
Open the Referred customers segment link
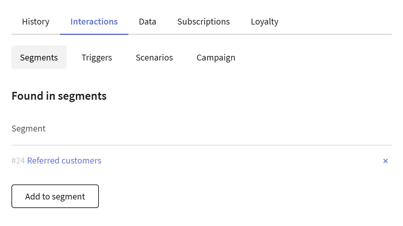click(64, 161)
